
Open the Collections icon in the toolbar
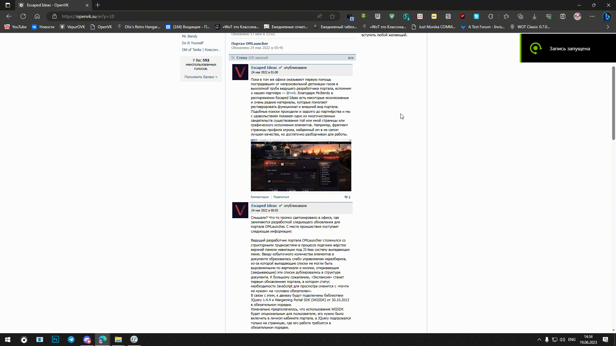coord(520,16)
